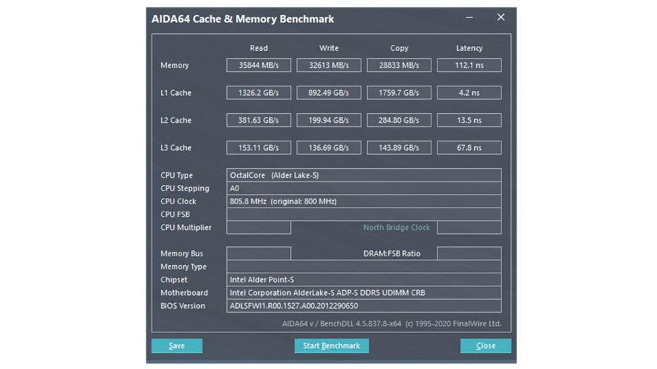The height and width of the screenshot is (369, 657).
Task: Select the L1 Cache Read value
Action: (258, 93)
